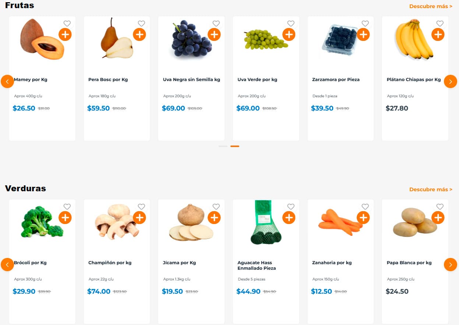This screenshot has height=325, width=459.
Task: Add Pera Bosc to the cart
Action: tap(140, 35)
